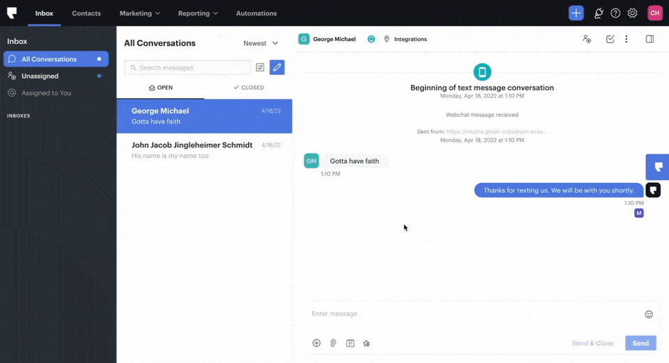Click the compose new message pencil button

[277, 67]
